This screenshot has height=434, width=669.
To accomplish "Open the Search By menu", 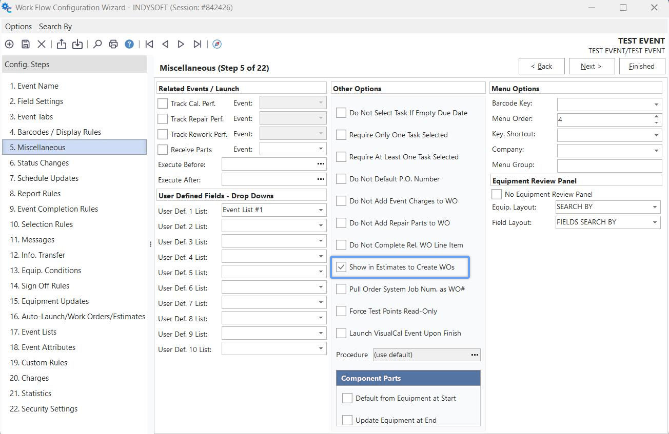I will [x=55, y=27].
